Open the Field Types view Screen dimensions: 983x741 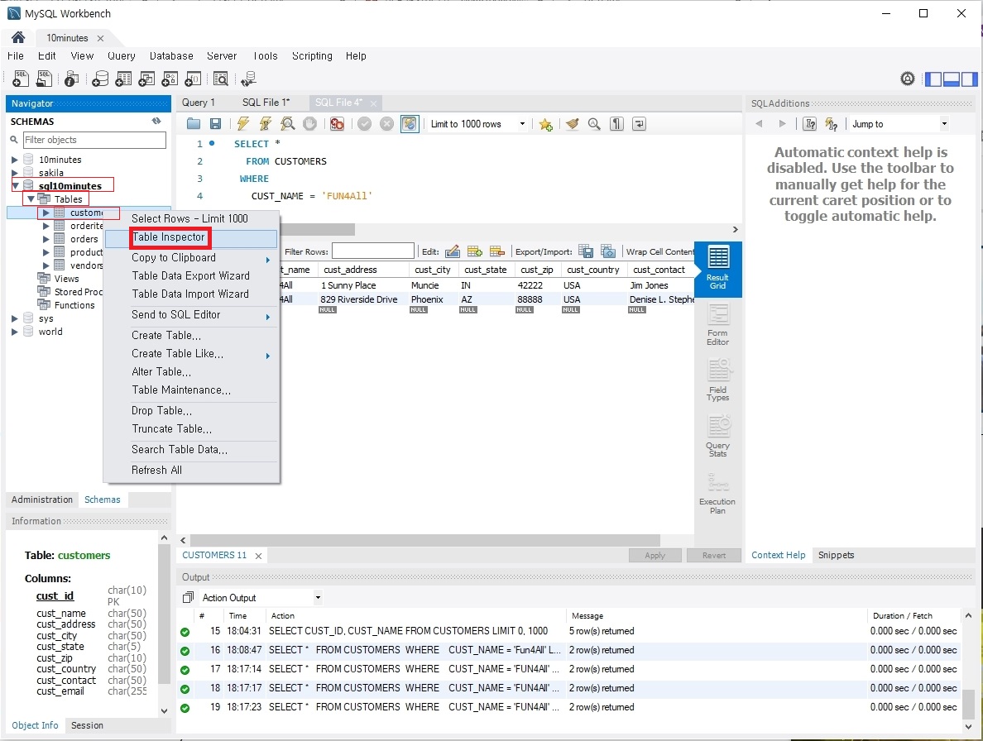pos(718,380)
